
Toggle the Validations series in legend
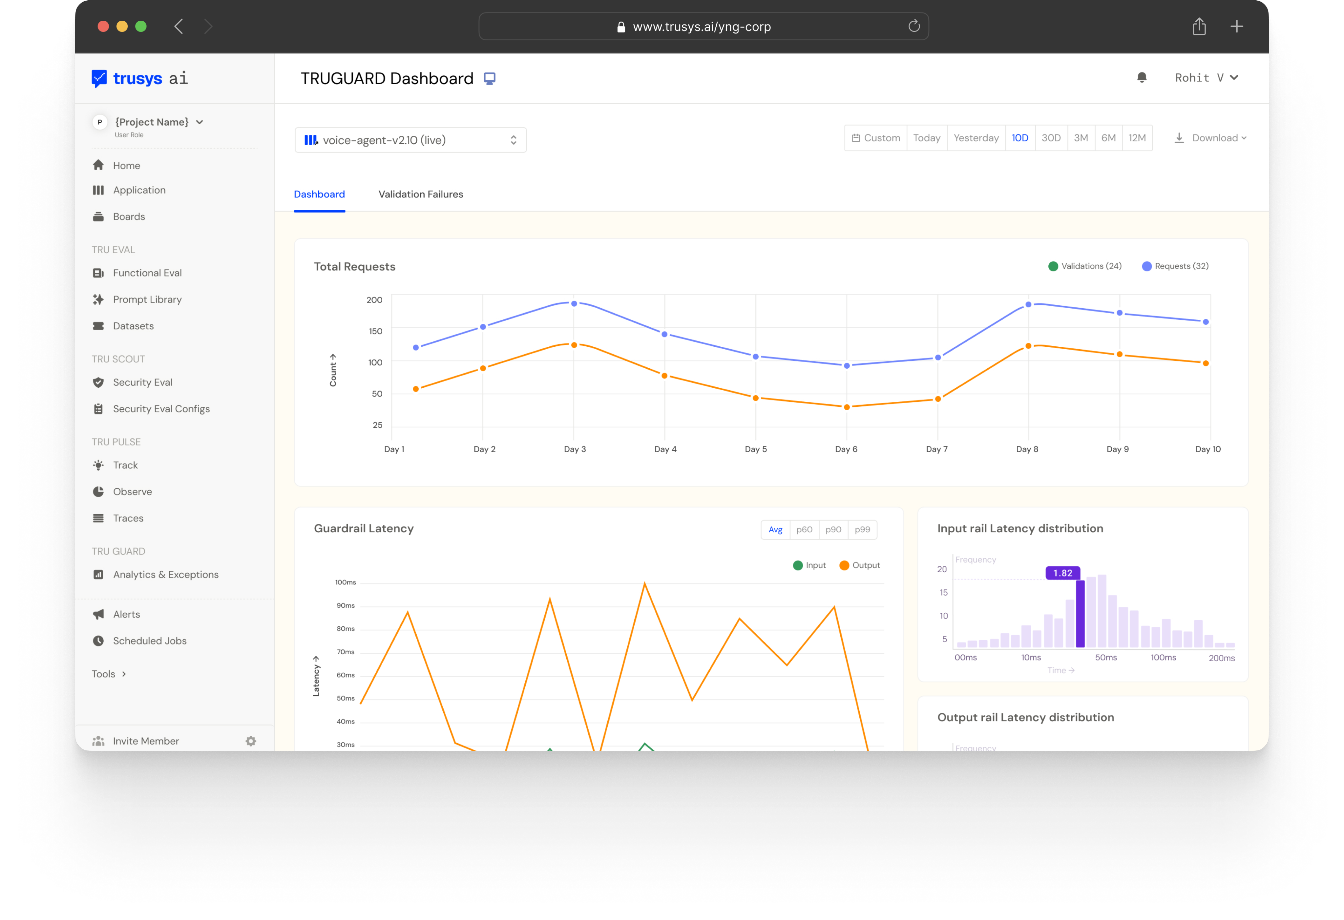click(x=1084, y=266)
